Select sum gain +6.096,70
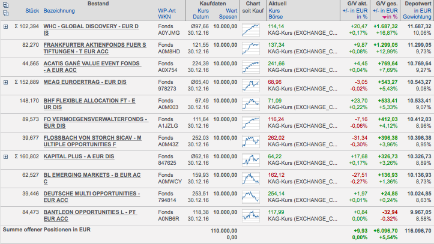 385,230
